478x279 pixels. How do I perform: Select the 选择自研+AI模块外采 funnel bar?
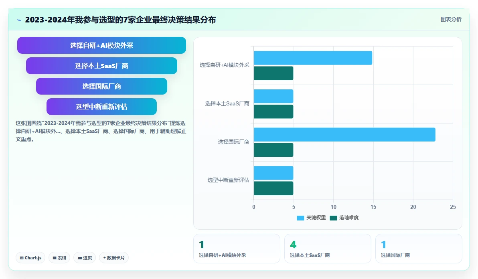point(101,45)
